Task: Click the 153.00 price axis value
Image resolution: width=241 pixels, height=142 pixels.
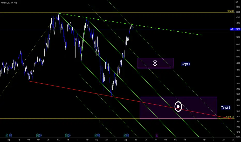Action: [238, 57]
